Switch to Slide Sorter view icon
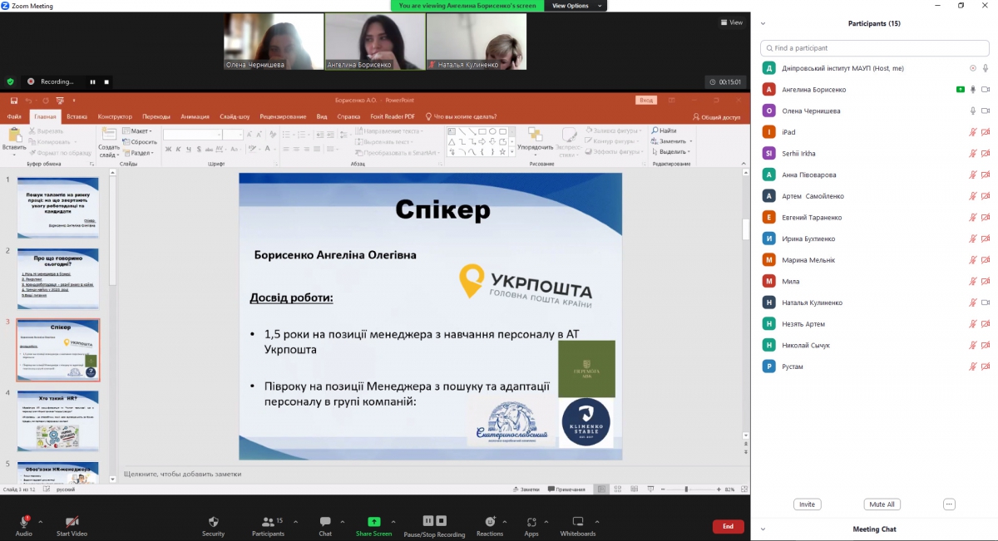Screen dimensions: 998x541 pyautogui.click(x=616, y=489)
